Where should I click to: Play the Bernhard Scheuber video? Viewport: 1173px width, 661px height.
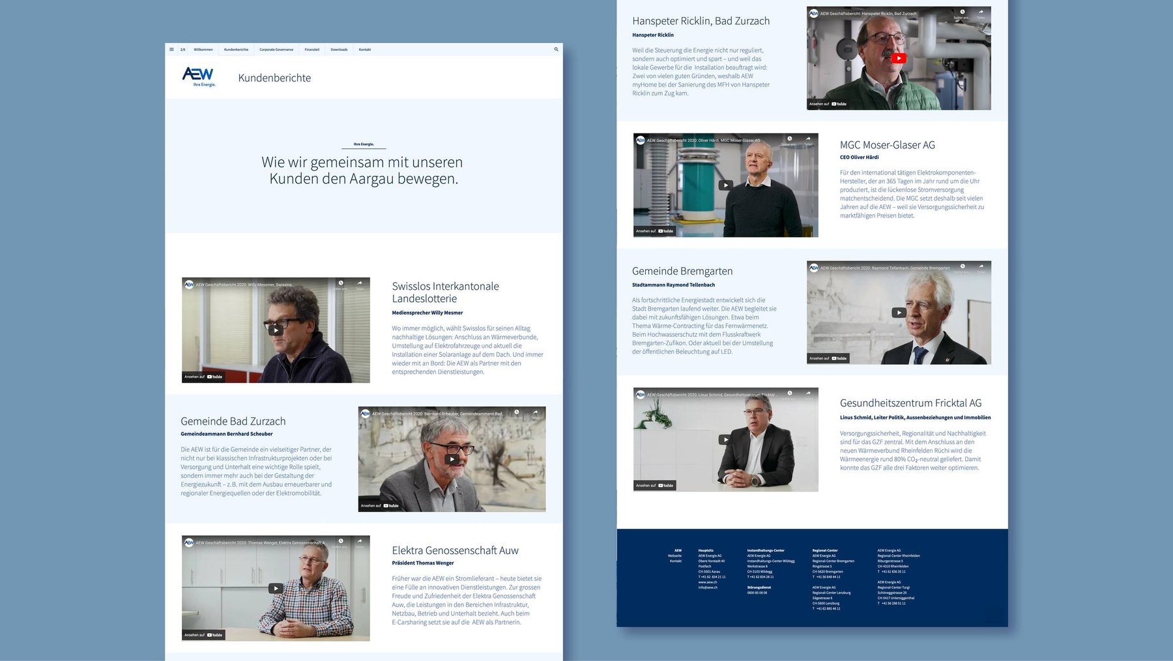pos(452,459)
